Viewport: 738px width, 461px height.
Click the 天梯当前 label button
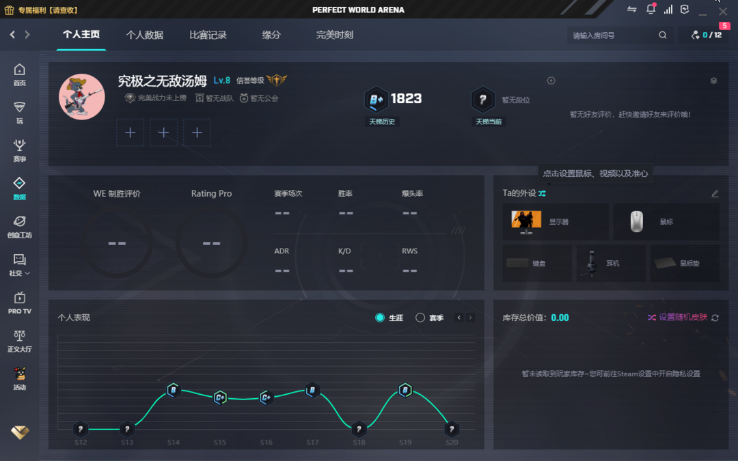point(489,122)
